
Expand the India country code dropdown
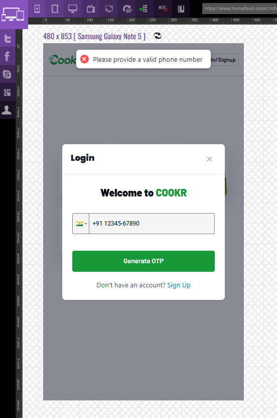point(81,224)
